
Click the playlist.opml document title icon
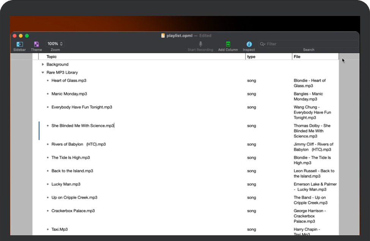click(x=163, y=36)
